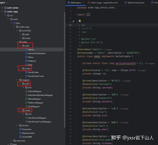158x145 pixels.
Task: Click the order-mpg module folder icon
Action: 5,12
